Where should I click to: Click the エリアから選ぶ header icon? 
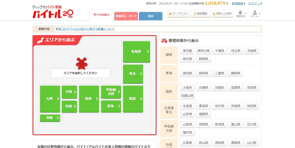tap(40, 40)
